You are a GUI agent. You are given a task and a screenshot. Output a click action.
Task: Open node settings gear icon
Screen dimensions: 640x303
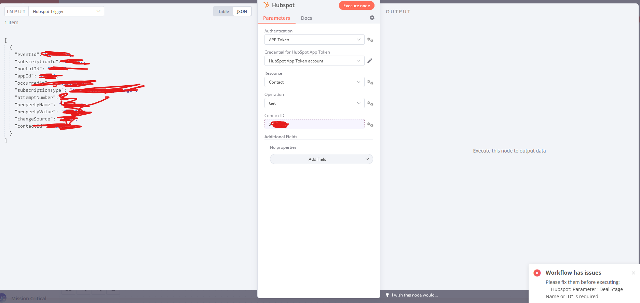[372, 18]
